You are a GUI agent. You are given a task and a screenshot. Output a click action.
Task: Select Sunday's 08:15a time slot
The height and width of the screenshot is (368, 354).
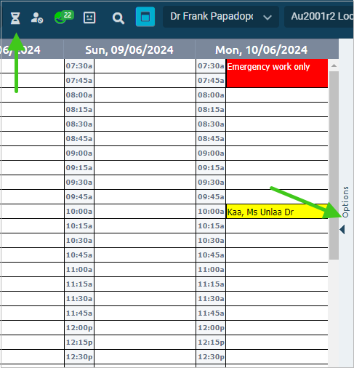pyautogui.click(x=145, y=110)
